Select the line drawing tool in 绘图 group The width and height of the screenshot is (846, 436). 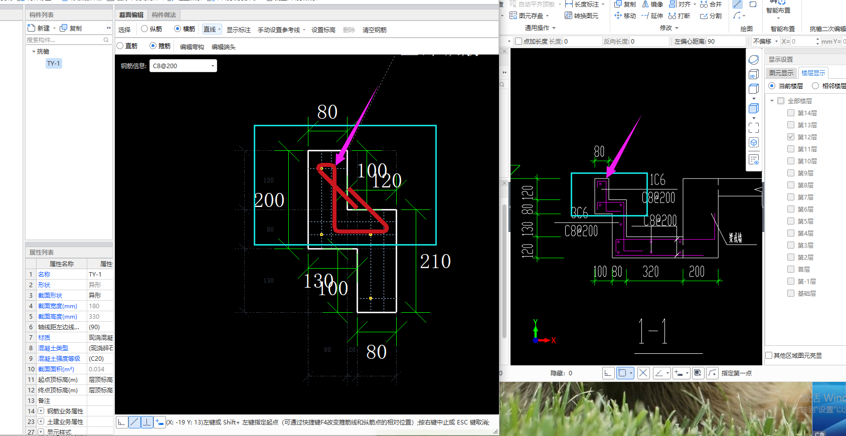pos(737,4)
